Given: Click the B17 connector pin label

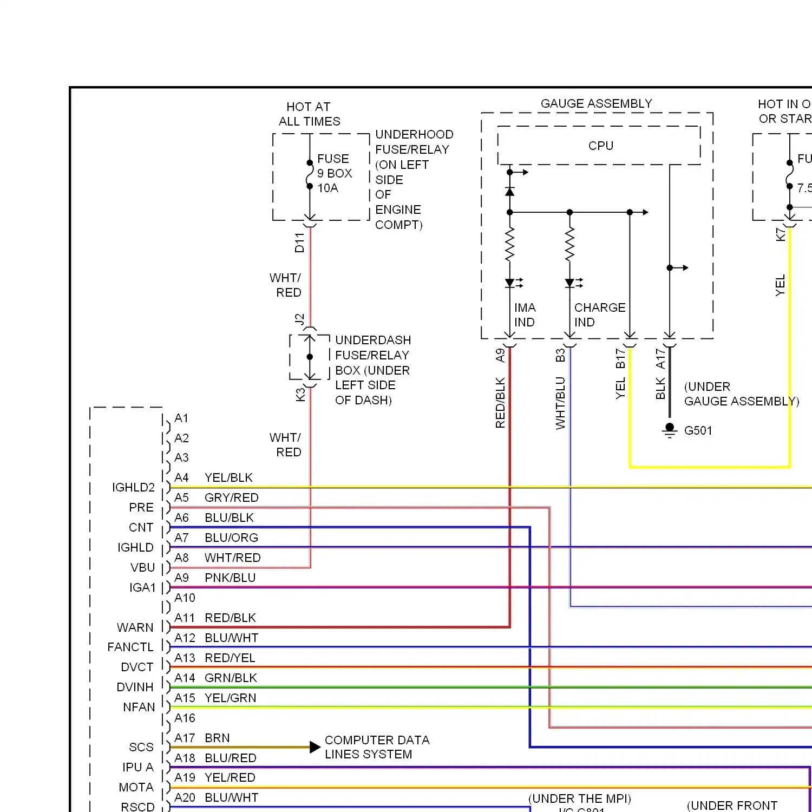Looking at the screenshot, I should point(620,358).
